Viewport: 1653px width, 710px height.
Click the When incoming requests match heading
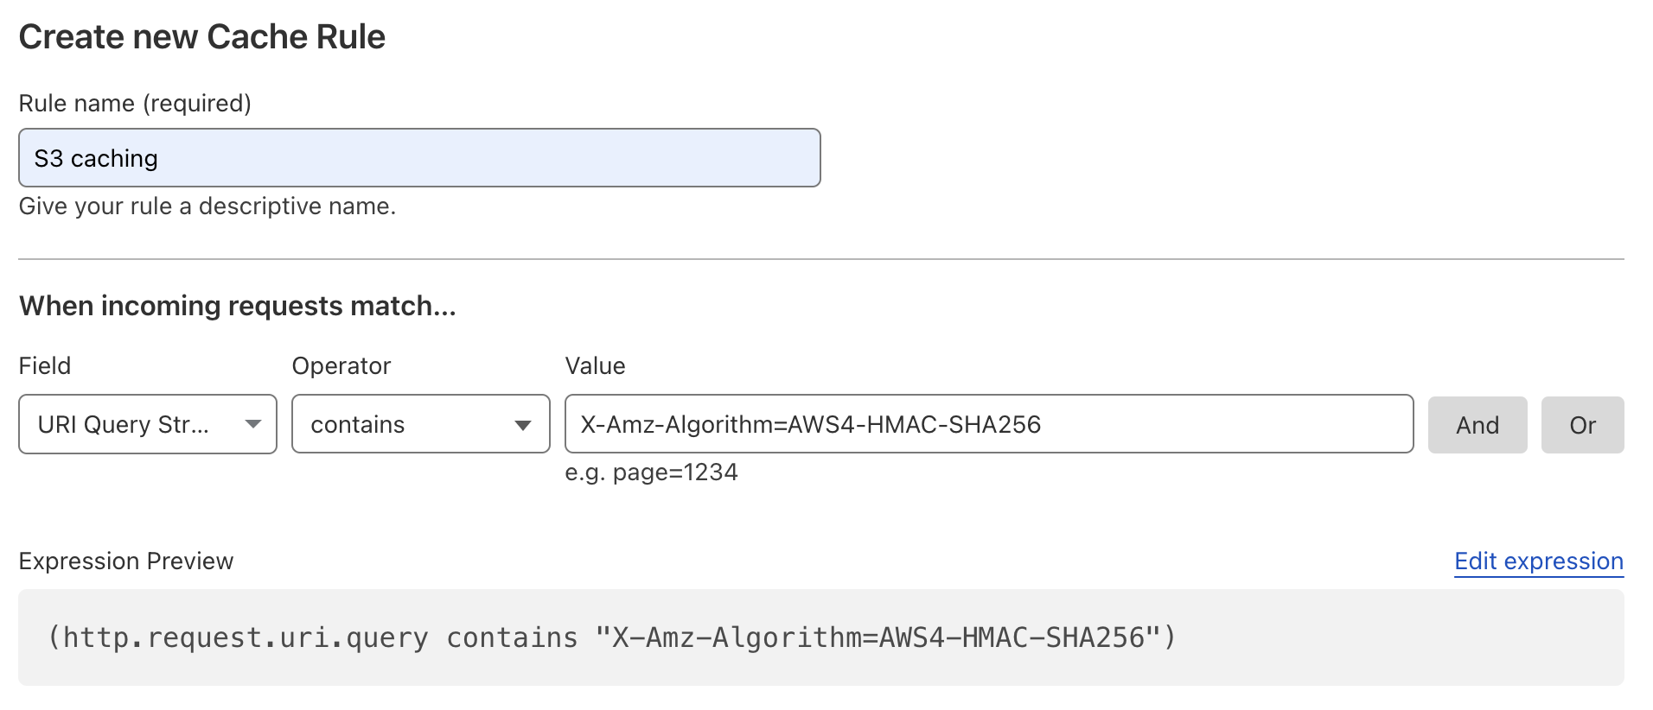point(238,306)
